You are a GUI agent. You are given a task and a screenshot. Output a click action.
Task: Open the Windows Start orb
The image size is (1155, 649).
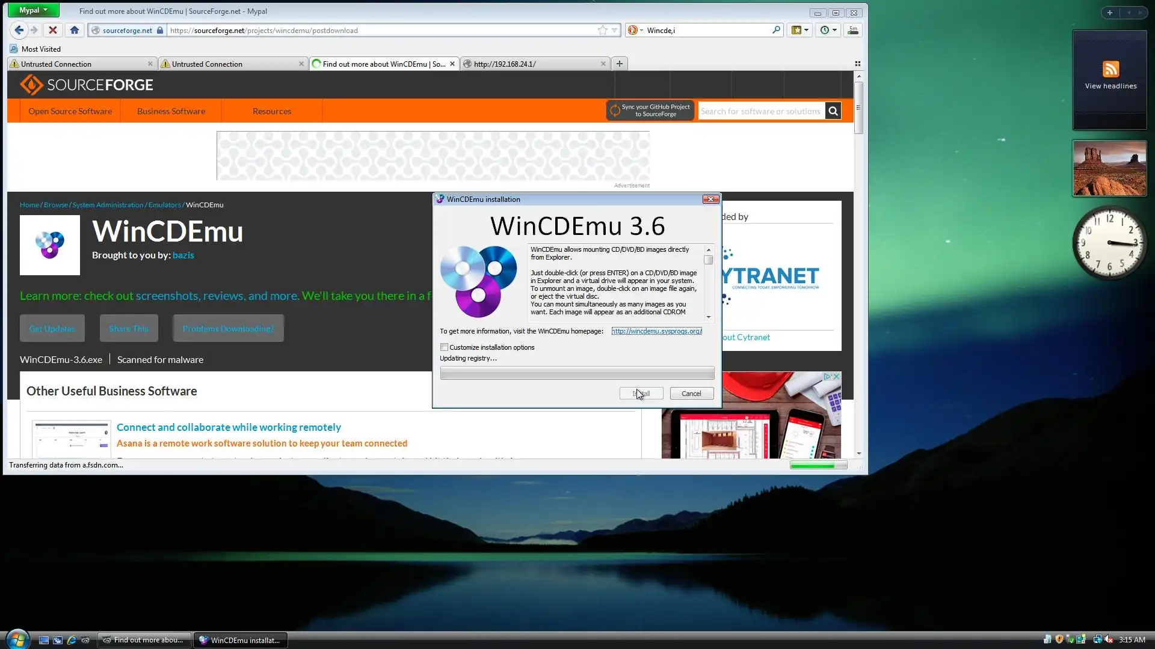pyautogui.click(x=17, y=639)
